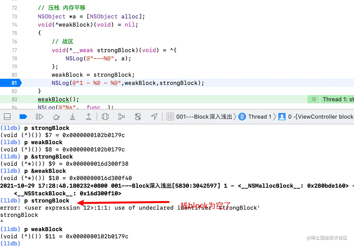Click weakBlock() call on line 83

58,99
